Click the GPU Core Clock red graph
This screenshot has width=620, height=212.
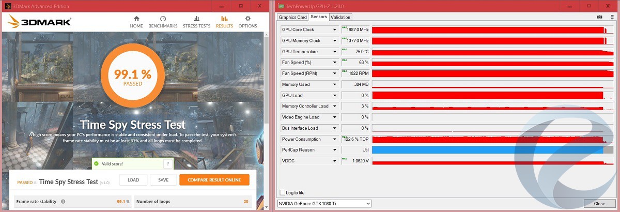pyautogui.click(x=492, y=29)
